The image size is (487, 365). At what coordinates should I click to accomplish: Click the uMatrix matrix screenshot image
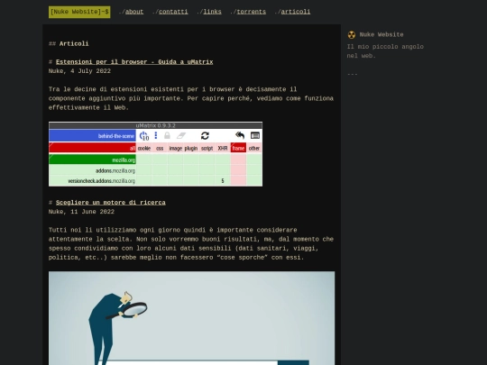(x=156, y=154)
